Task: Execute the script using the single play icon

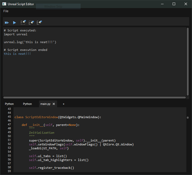Action: pyautogui.click(x=15, y=23)
